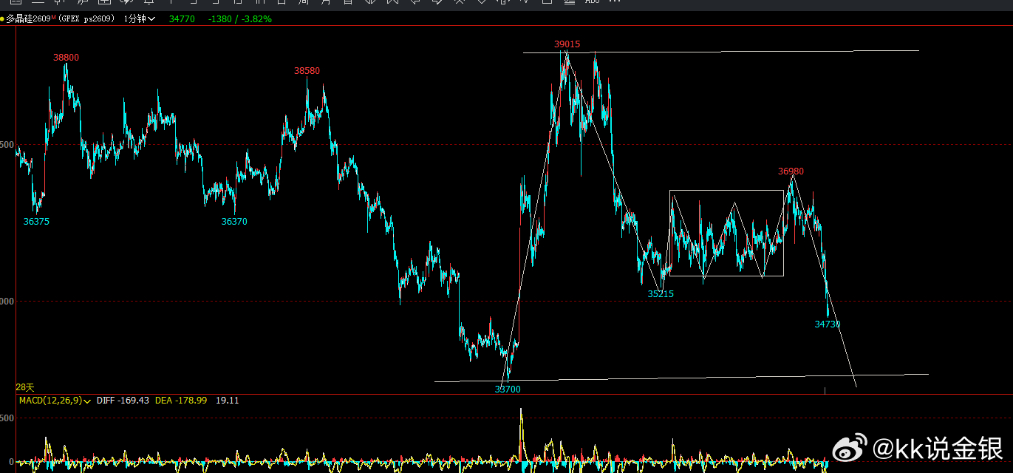Open the 1分钟 timeframe dropdown

click(140, 18)
